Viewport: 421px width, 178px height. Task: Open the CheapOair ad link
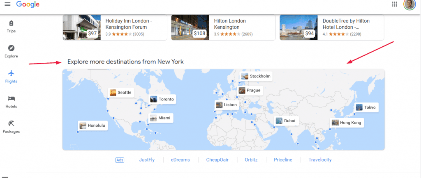click(x=217, y=160)
